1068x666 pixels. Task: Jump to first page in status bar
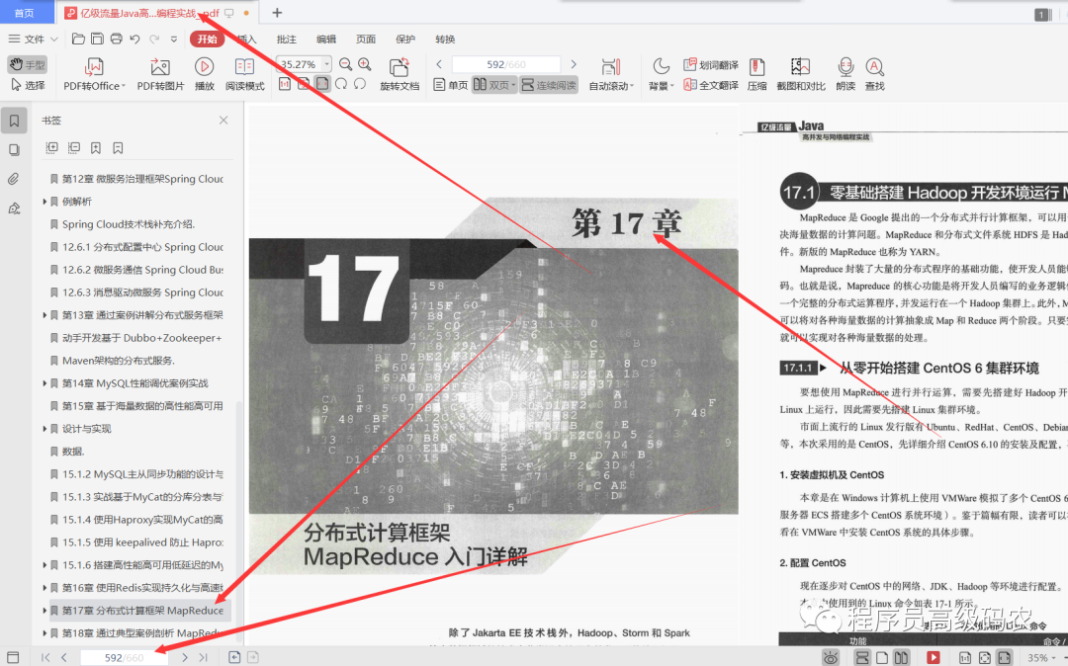coord(44,658)
